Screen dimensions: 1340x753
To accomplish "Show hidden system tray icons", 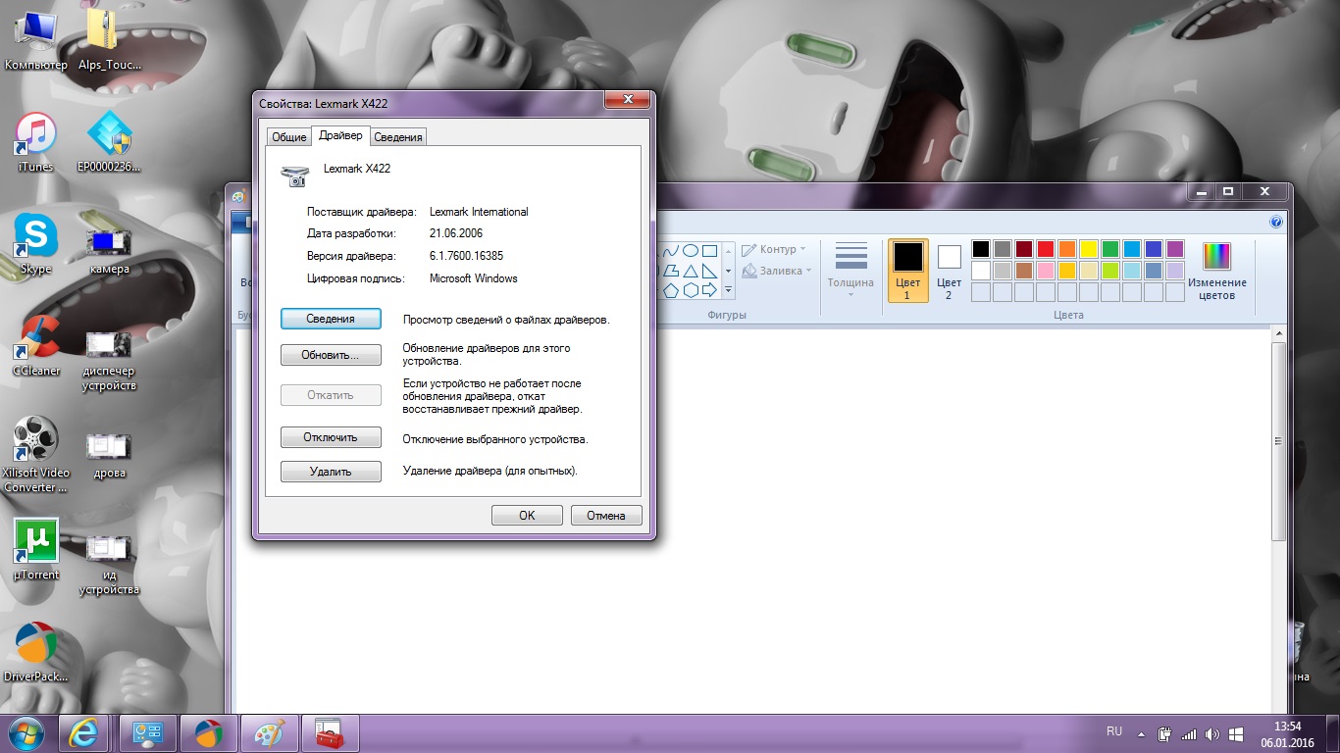I will coord(1141,733).
